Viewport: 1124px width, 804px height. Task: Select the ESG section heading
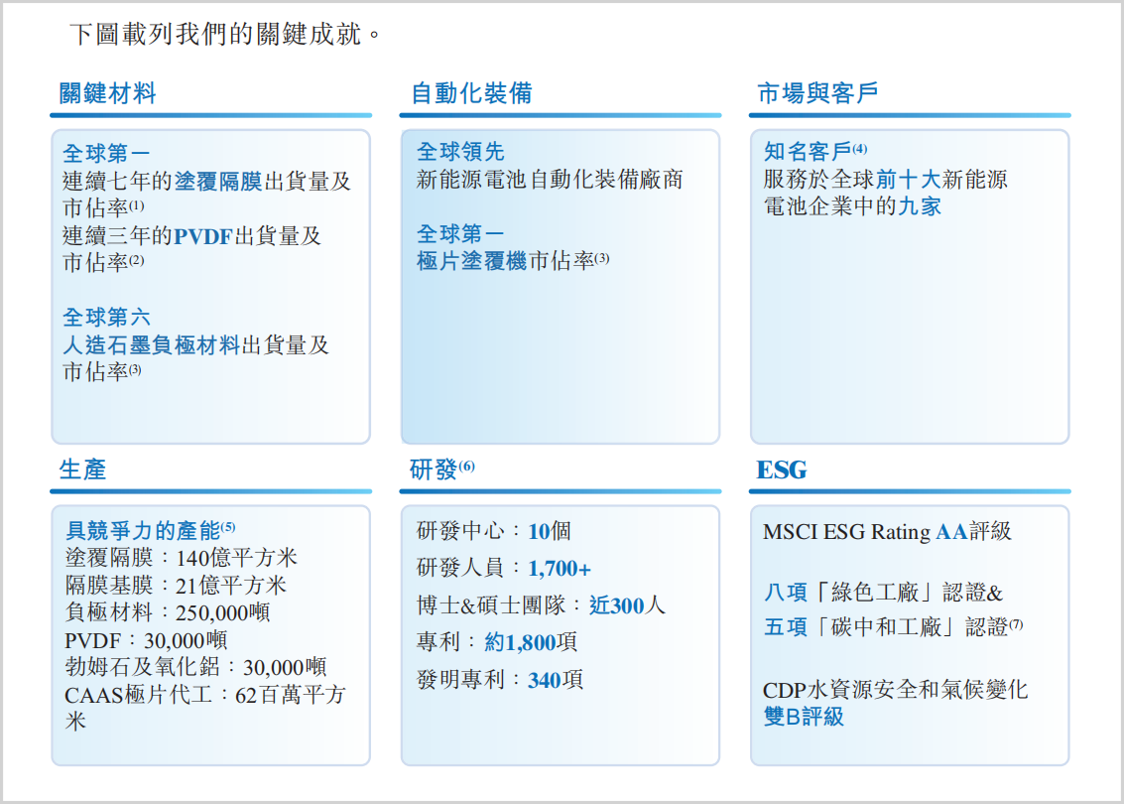782,469
